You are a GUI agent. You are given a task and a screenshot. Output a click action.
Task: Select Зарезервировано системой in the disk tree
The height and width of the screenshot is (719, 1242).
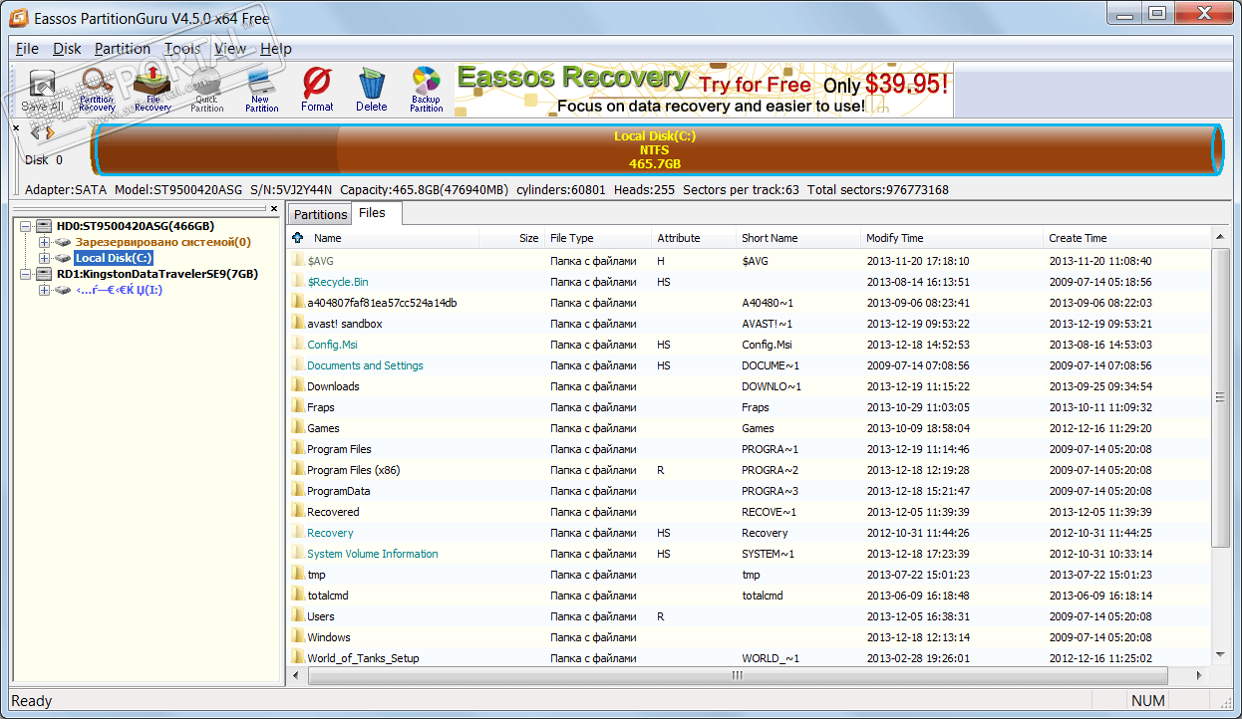pos(163,242)
